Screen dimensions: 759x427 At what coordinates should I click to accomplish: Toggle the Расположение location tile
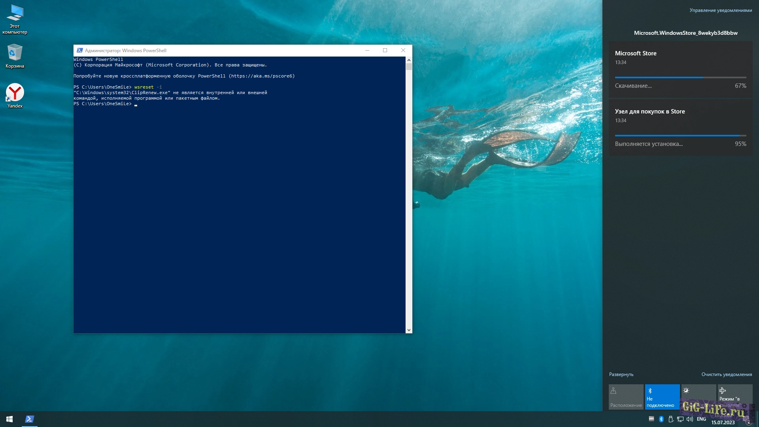(626, 397)
